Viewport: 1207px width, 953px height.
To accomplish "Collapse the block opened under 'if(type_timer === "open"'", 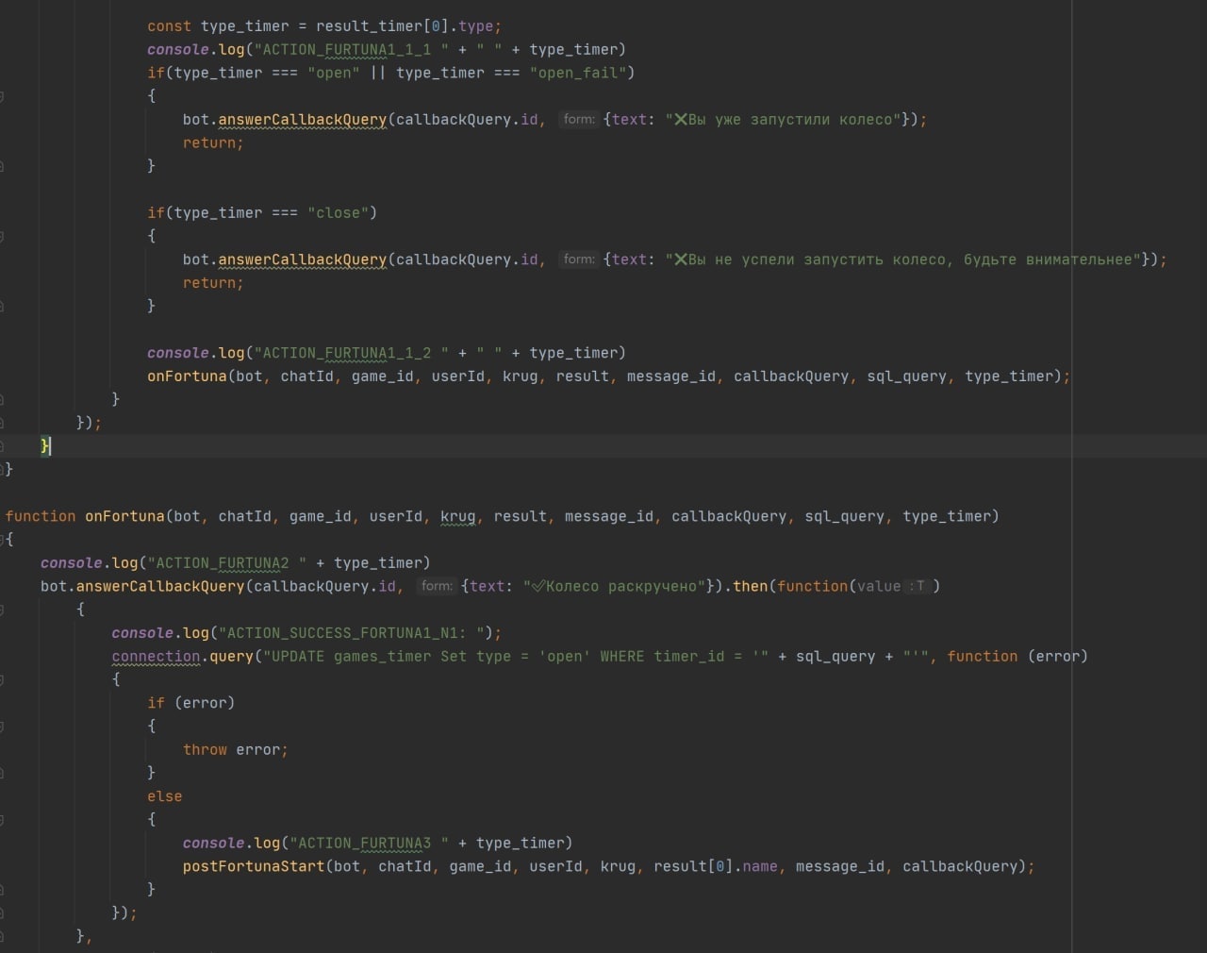I will (x=3, y=96).
